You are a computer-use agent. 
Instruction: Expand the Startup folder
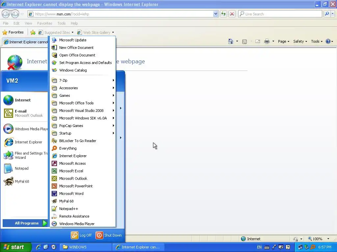(83, 133)
